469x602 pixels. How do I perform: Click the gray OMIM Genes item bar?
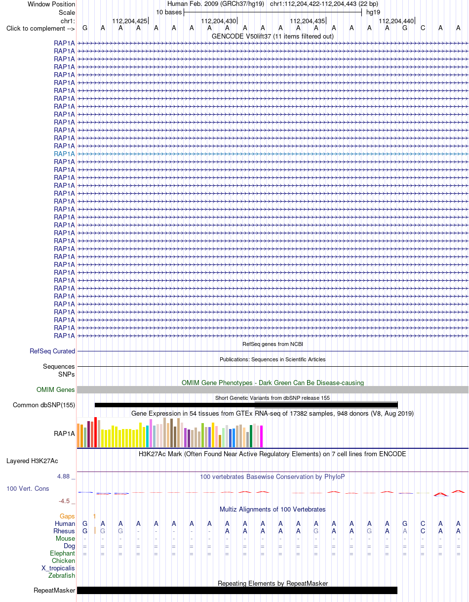tap(273, 389)
